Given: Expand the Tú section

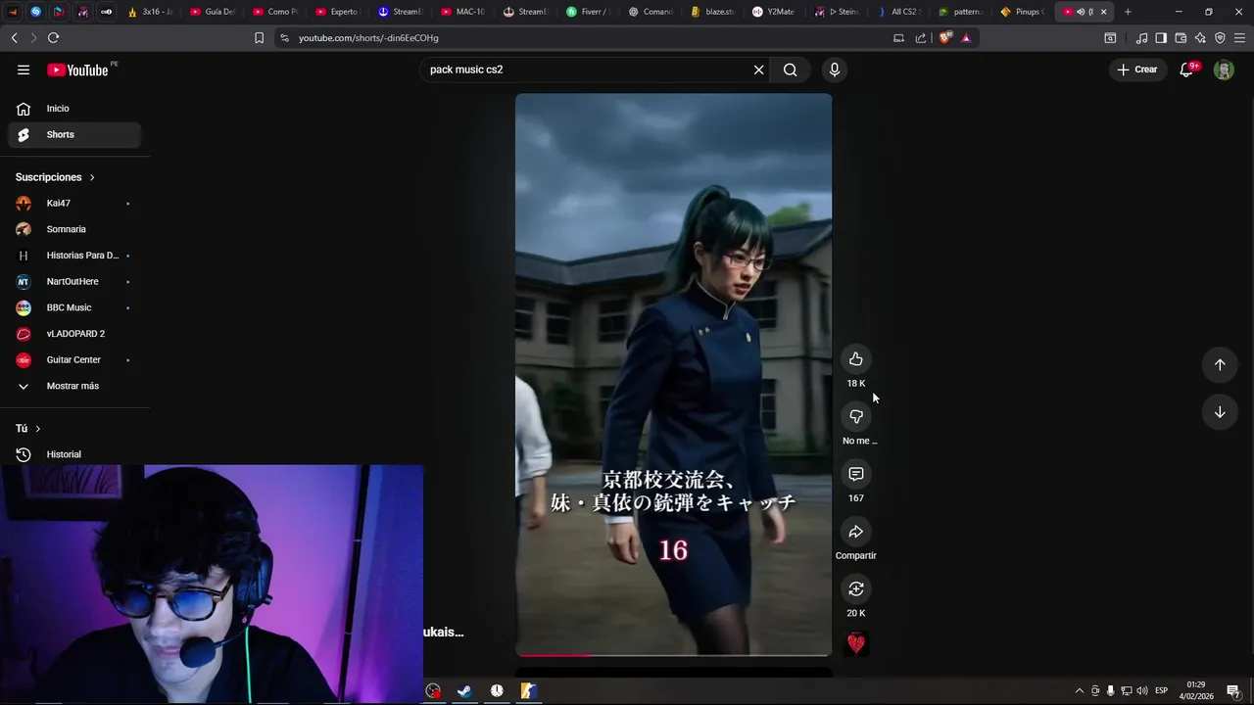Looking at the screenshot, I should pos(28,429).
